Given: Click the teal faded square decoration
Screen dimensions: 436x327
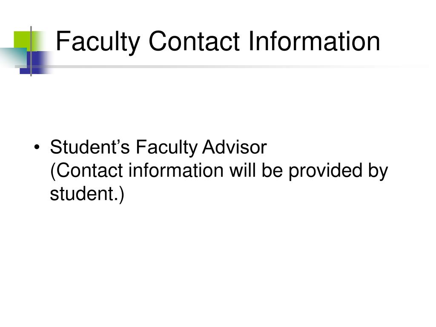Looking at the screenshot, I should click(x=12, y=57).
